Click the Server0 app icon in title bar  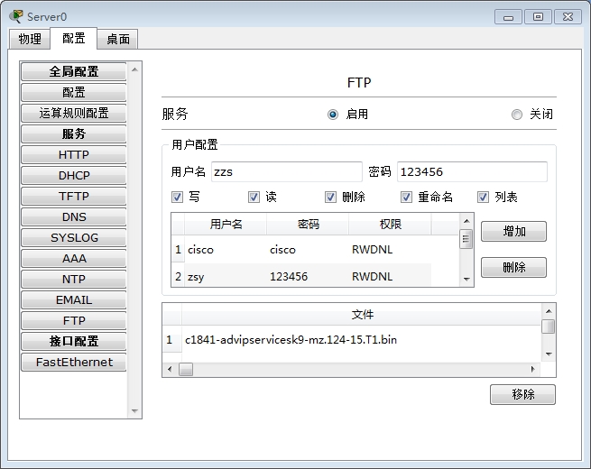[16, 16]
